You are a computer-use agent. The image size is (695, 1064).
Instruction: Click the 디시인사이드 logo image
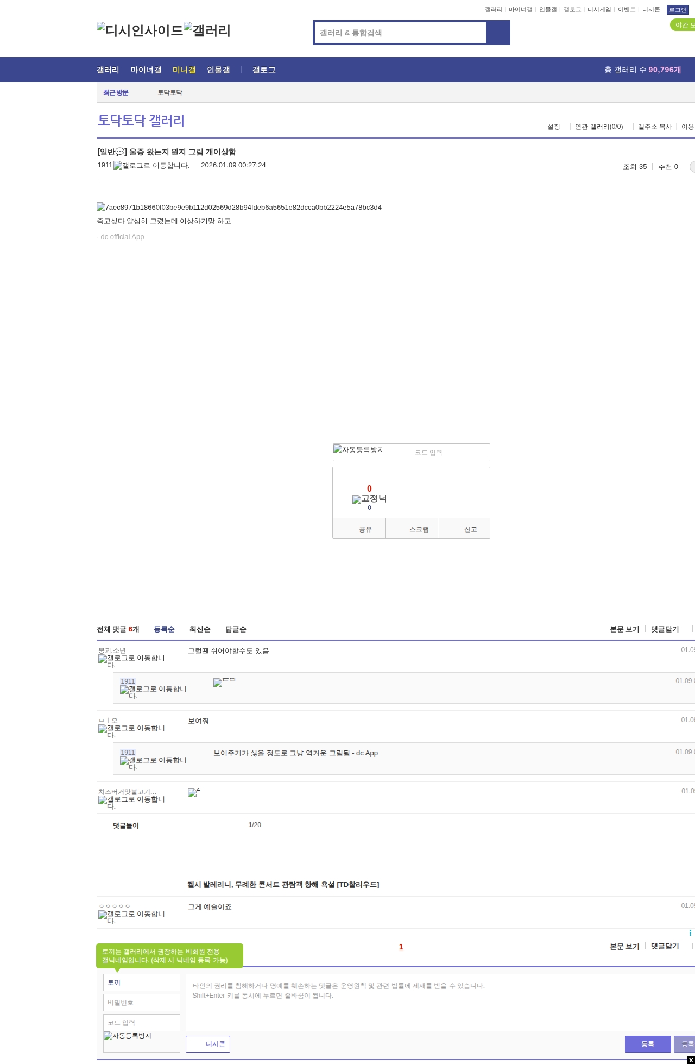(x=140, y=30)
